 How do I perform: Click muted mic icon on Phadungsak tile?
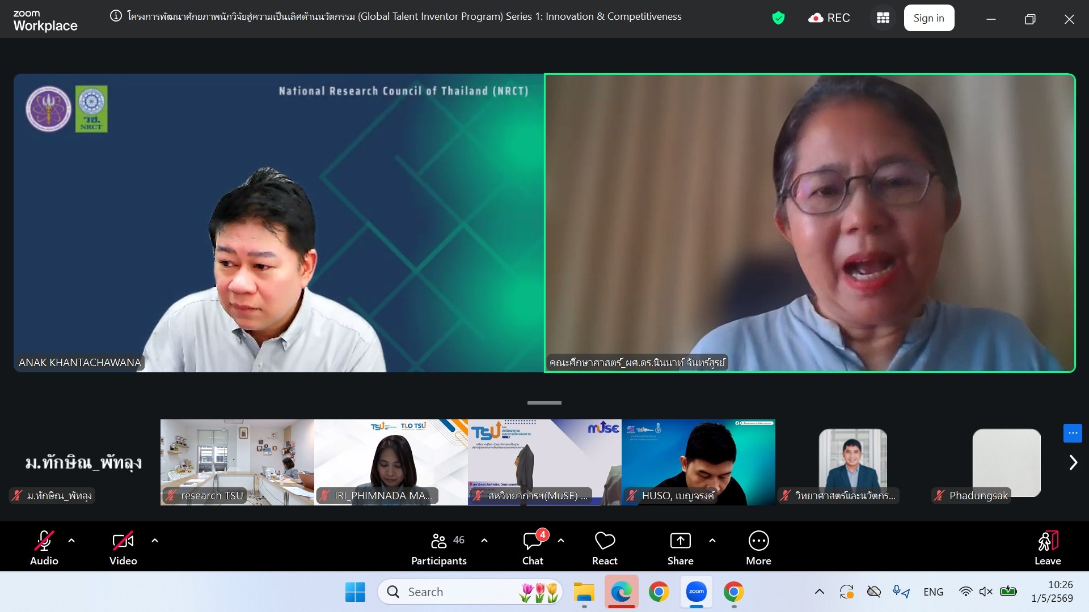click(x=939, y=496)
